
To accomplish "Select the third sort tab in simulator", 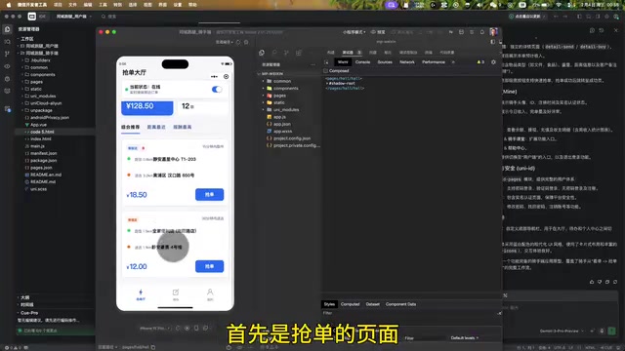I will [x=183, y=127].
